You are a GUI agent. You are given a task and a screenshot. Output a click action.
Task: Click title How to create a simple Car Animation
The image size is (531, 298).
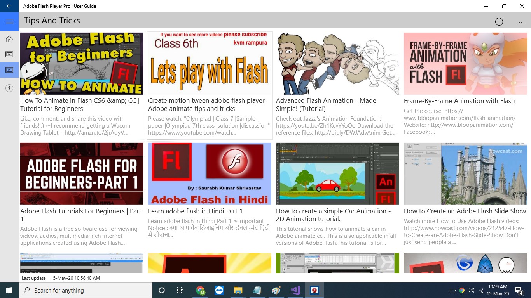pos(334,215)
